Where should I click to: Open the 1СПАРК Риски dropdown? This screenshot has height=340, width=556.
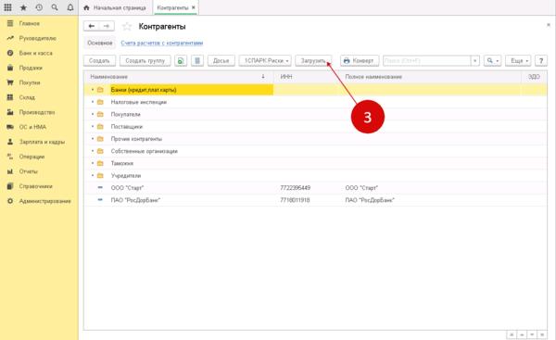point(265,60)
